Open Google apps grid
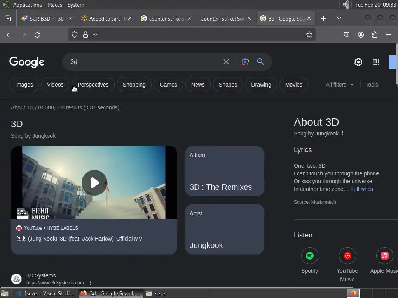 point(376,62)
